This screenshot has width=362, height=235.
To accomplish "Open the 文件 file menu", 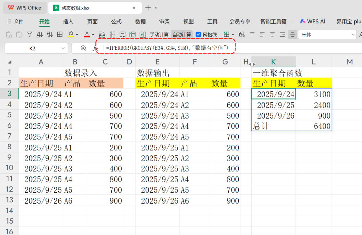I will point(16,22).
